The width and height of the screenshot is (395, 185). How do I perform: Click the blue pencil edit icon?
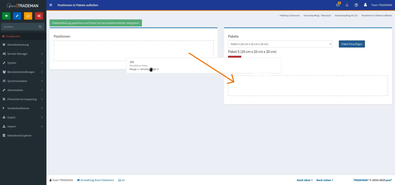pos(17,16)
